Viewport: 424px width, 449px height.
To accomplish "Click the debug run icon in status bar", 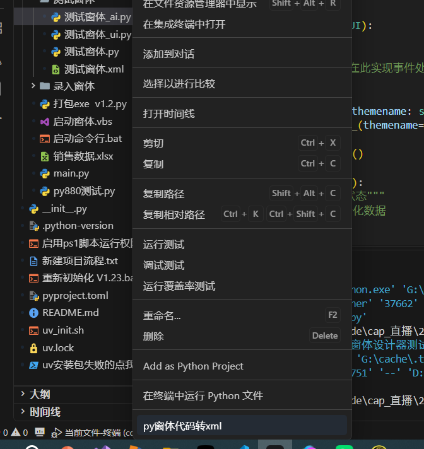I will coord(56,433).
